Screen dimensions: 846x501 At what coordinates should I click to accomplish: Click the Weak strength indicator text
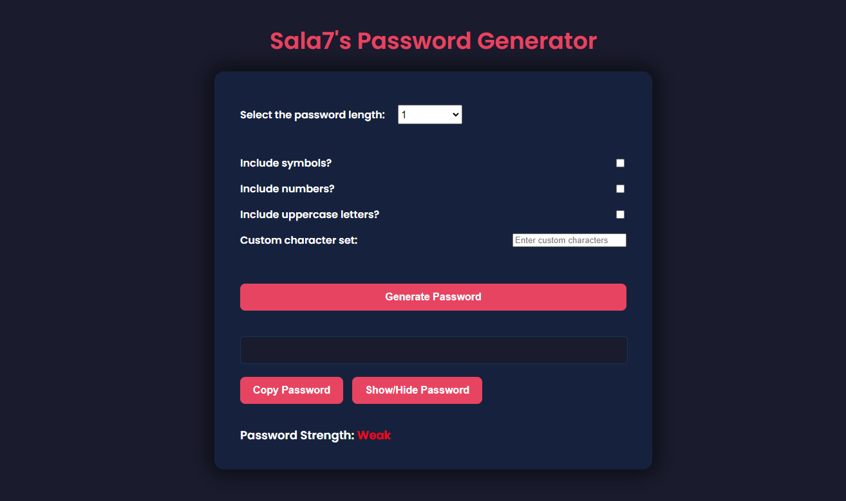click(x=374, y=435)
